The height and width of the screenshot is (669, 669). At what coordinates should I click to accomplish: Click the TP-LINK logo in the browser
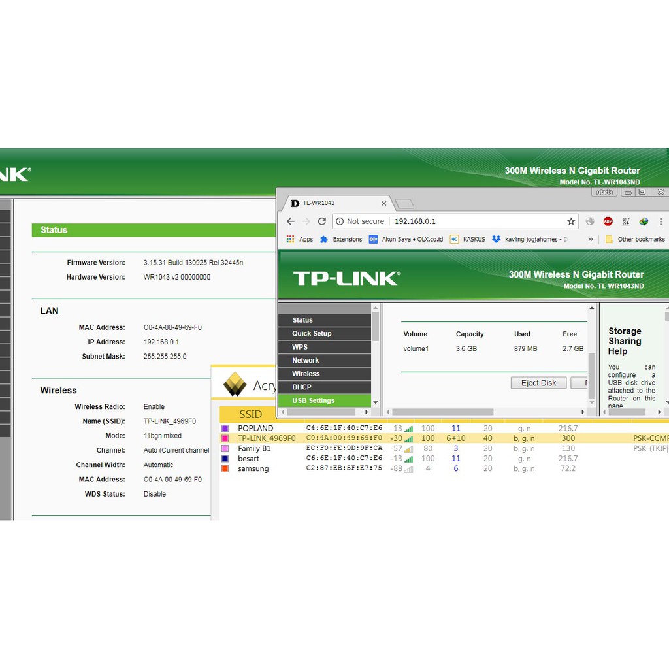[347, 278]
